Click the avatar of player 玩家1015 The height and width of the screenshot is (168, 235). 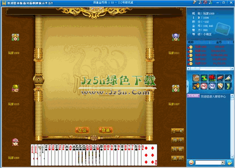[15, 88]
